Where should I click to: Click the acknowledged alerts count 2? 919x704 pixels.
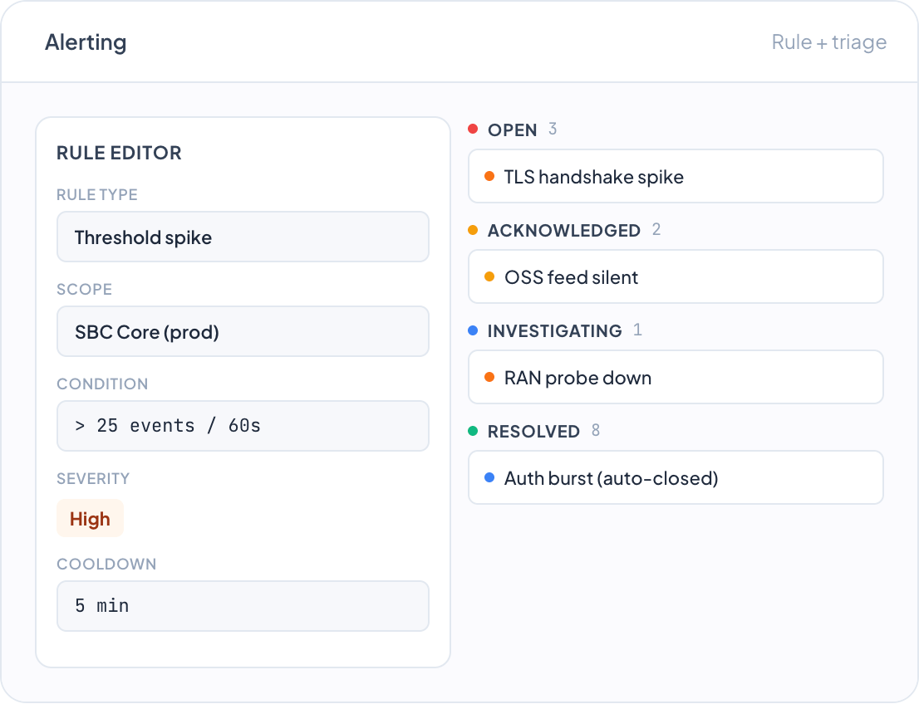[x=656, y=229]
